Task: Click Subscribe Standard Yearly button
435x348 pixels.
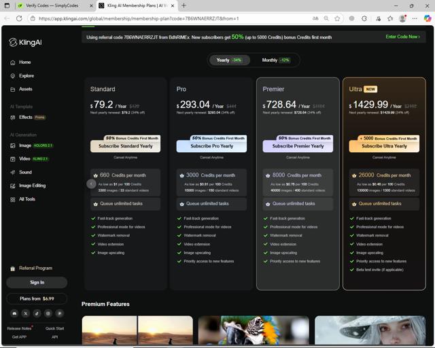Action: [x=125, y=146]
